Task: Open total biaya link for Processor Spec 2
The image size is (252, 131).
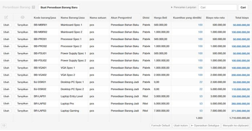Action: click(x=241, y=46)
